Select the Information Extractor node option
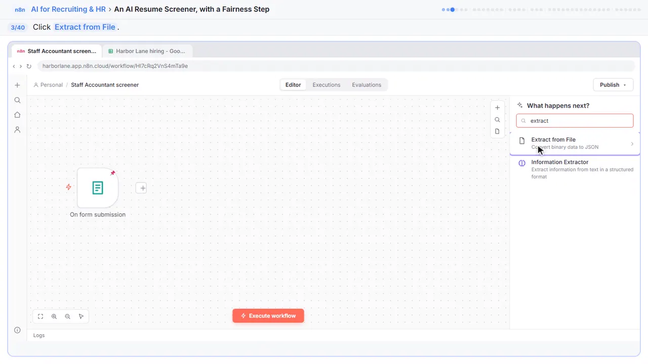Screen dimensions: 648x364 click(x=575, y=169)
